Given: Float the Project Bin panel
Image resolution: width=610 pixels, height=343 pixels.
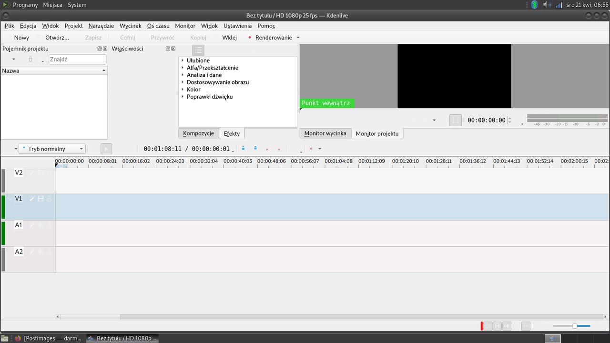Looking at the screenshot, I should 100,49.
